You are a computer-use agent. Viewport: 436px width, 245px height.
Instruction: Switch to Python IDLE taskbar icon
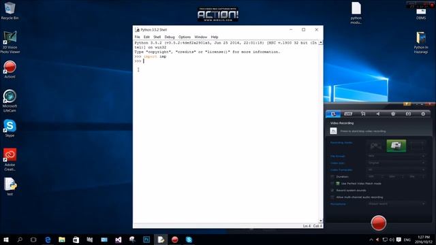(x=161, y=240)
